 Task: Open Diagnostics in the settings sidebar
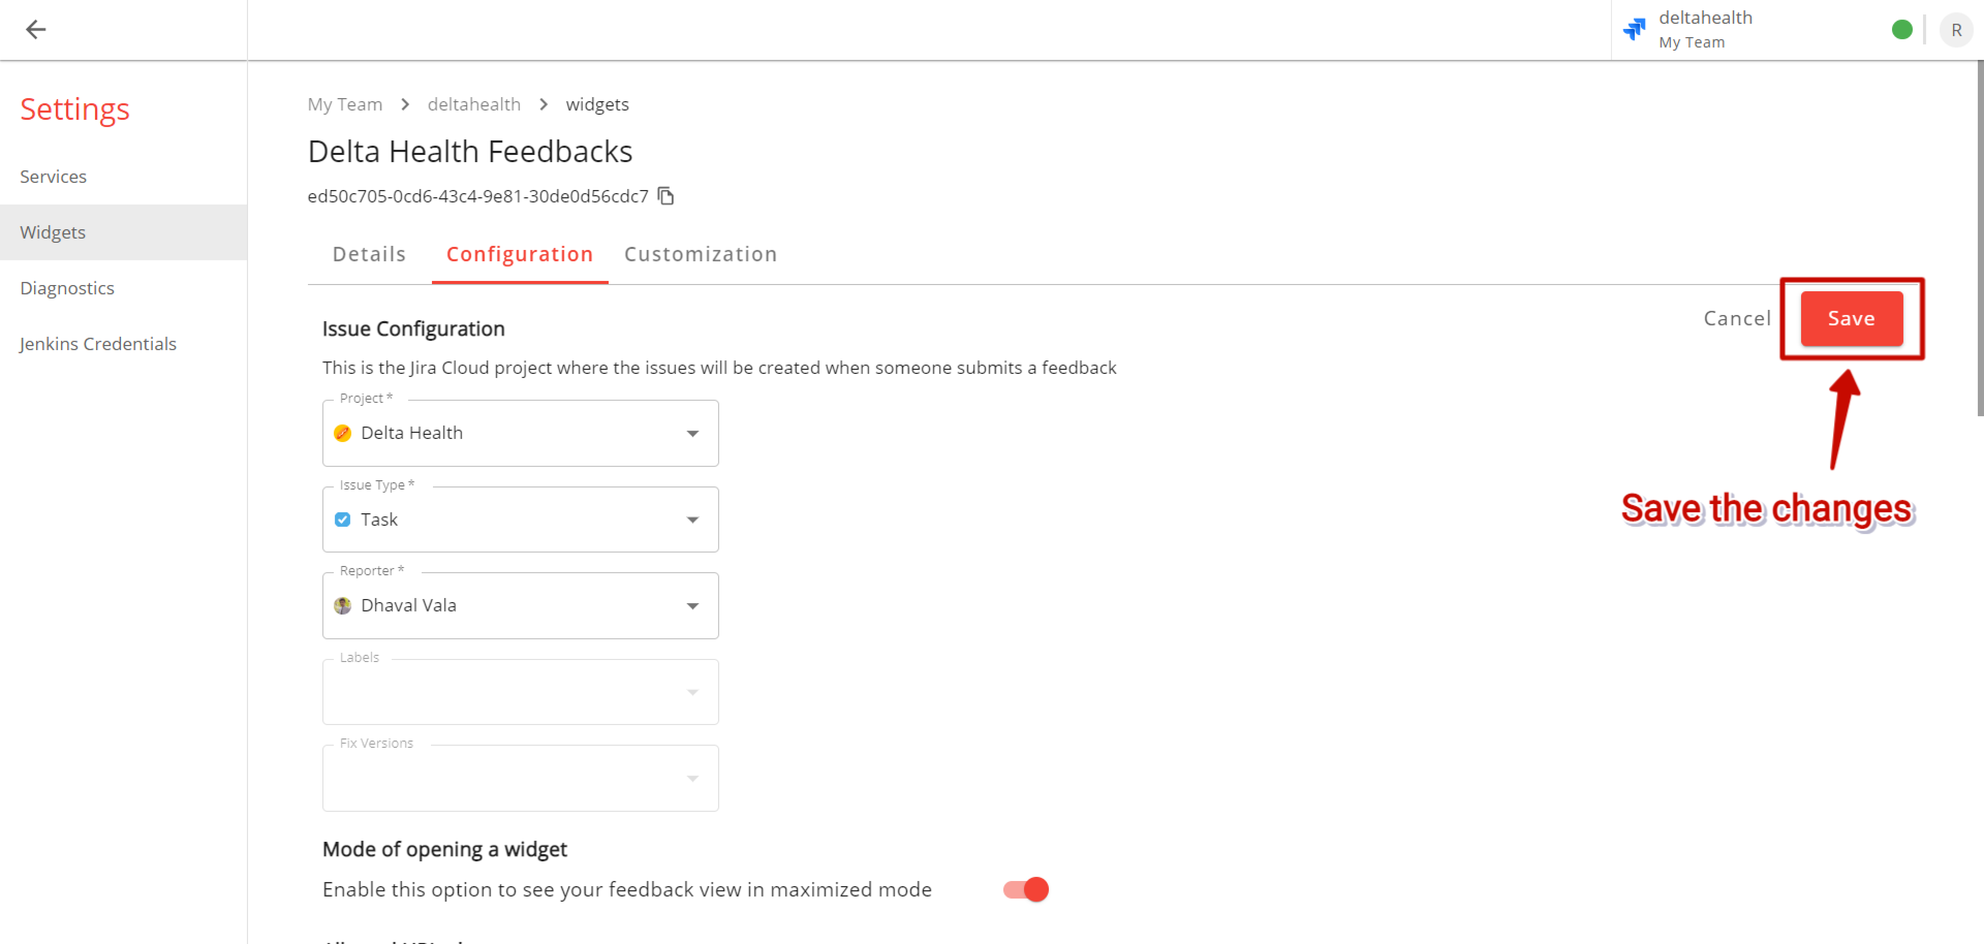(x=67, y=288)
